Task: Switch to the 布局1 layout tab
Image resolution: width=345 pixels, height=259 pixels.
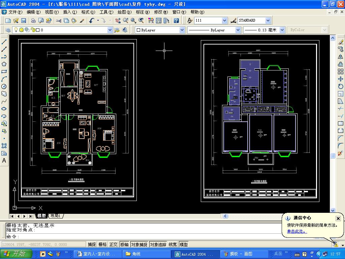Action: point(56,216)
